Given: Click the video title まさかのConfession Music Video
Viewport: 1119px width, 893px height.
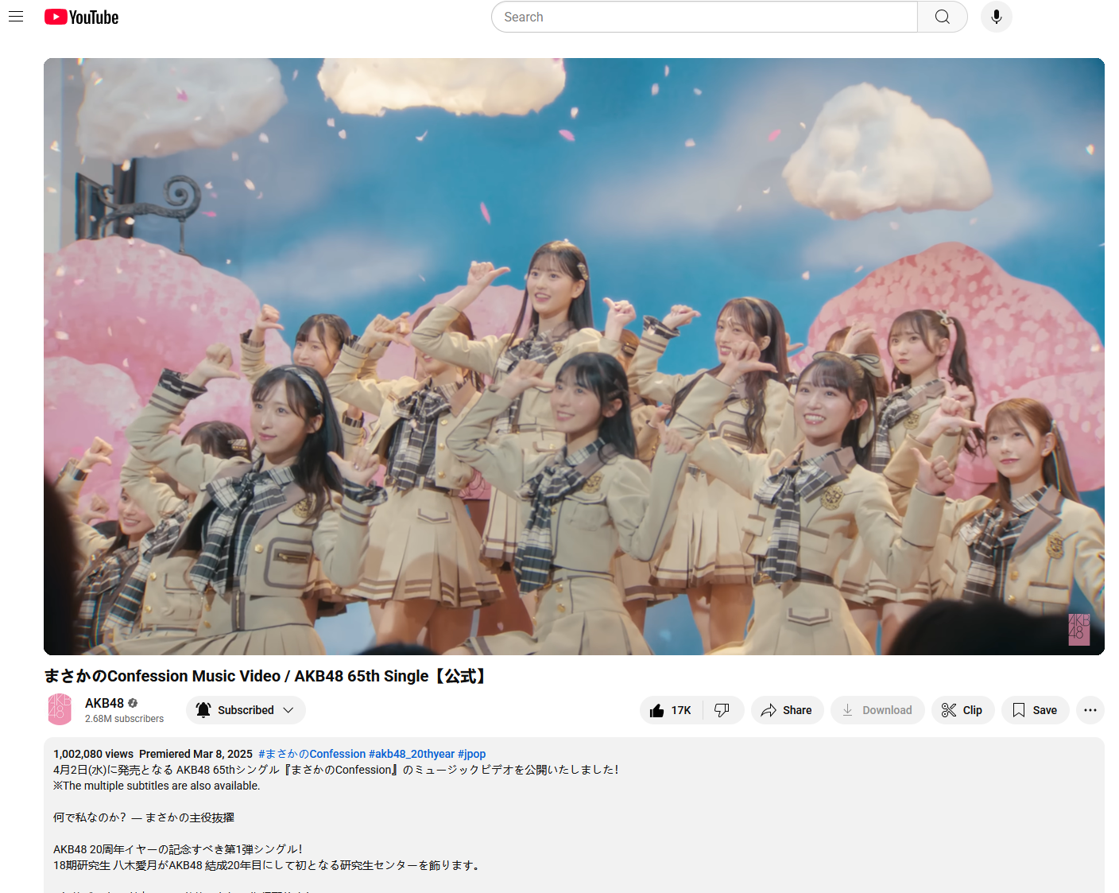Looking at the screenshot, I should click(x=265, y=676).
